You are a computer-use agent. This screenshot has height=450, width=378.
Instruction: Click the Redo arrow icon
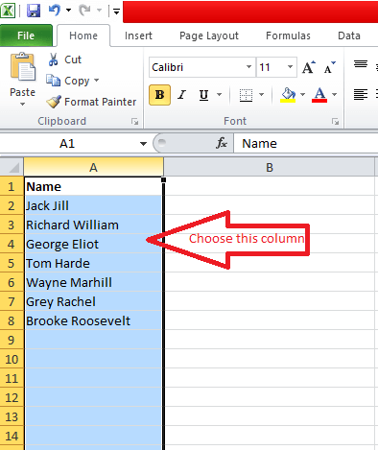84,11
